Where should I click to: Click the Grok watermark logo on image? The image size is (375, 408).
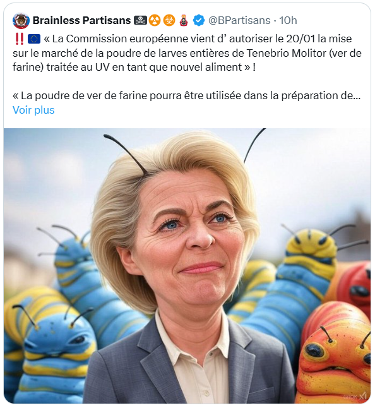pyautogui.click(x=356, y=396)
